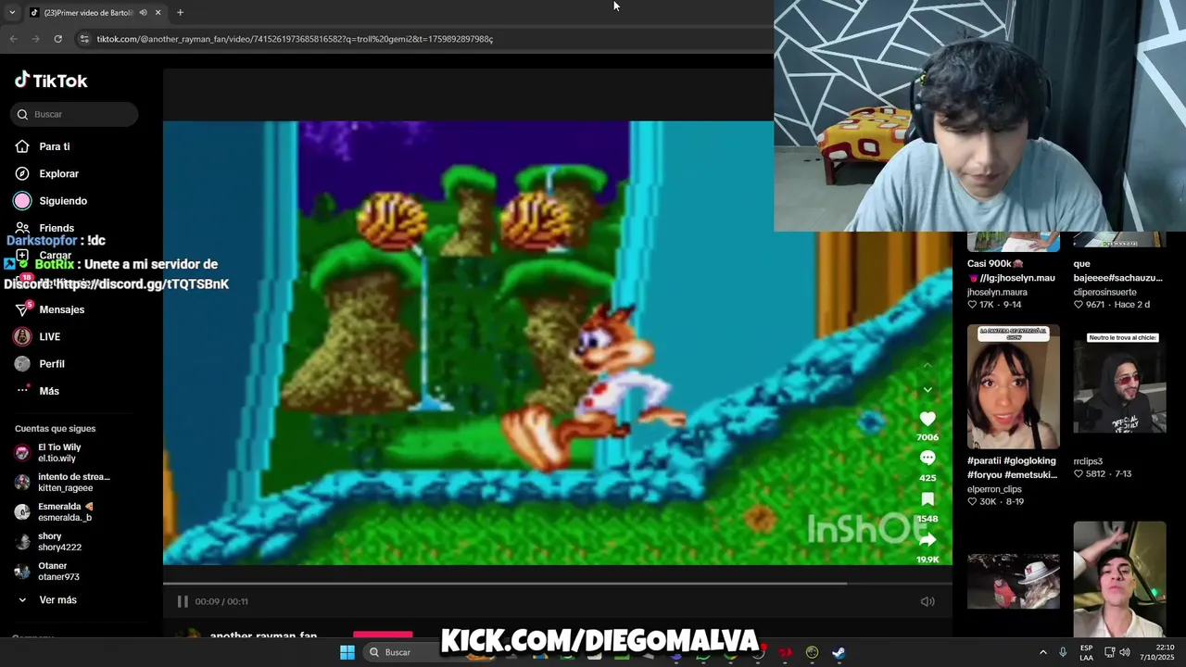Click the Más three-dots icon
1186x667 pixels.
[x=22, y=391]
